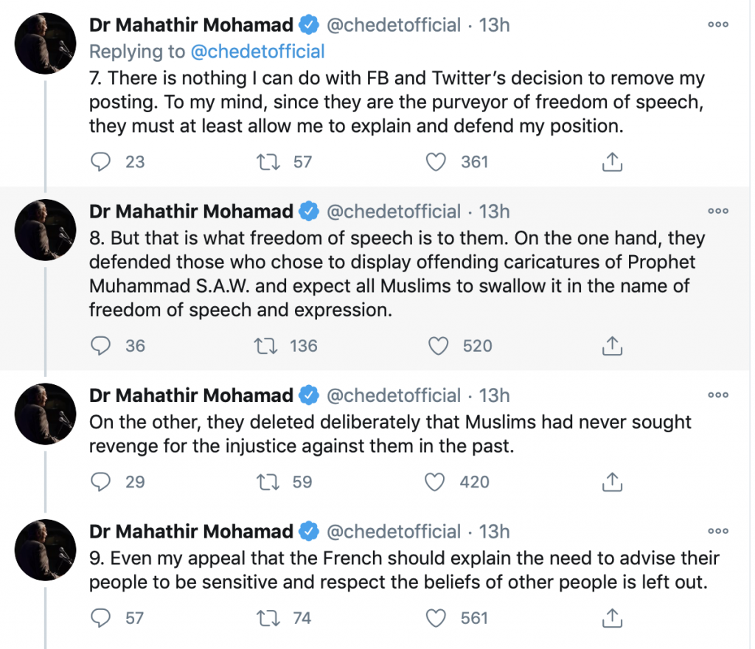The image size is (755, 649).
Task: Open more options on the bottom tweet
Action: pos(717,531)
